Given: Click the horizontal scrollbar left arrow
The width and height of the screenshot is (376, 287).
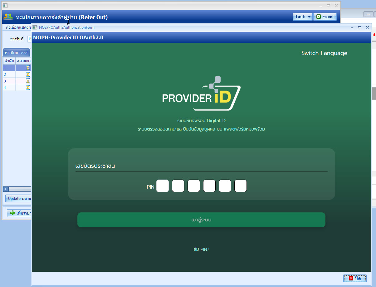Looking at the screenshot, I should click(x=5, y=189).
